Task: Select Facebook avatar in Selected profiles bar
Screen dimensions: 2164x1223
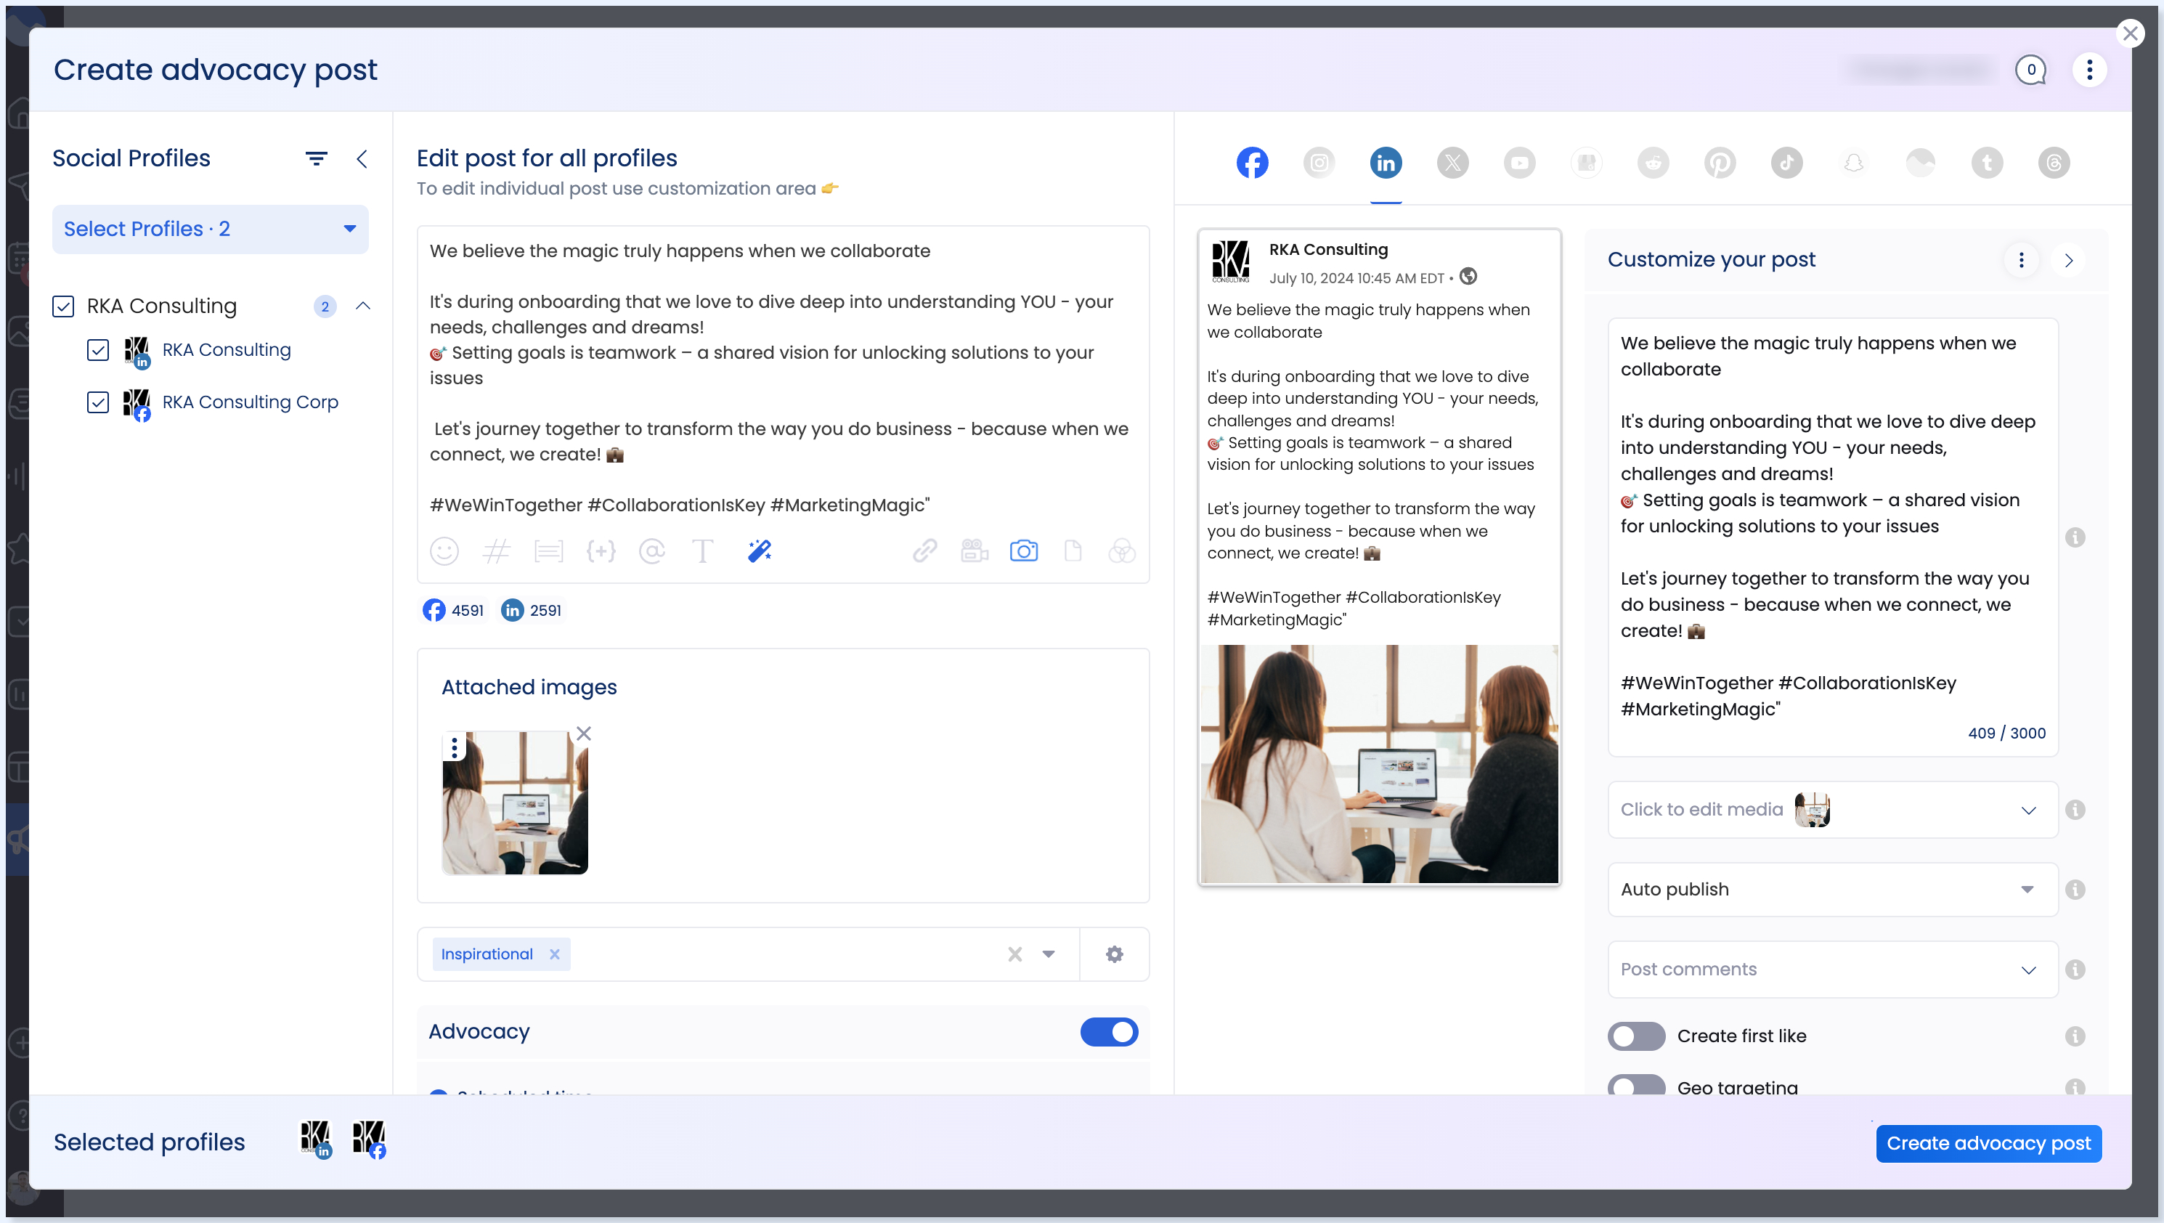Action: 369,1139
